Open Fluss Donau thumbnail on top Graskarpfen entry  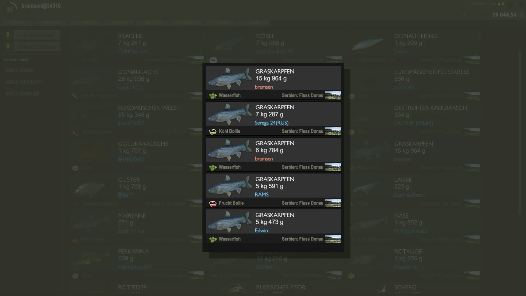point(333,95)
